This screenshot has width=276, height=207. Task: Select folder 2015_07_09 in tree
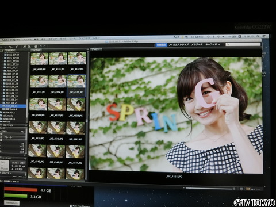(12, 62)
